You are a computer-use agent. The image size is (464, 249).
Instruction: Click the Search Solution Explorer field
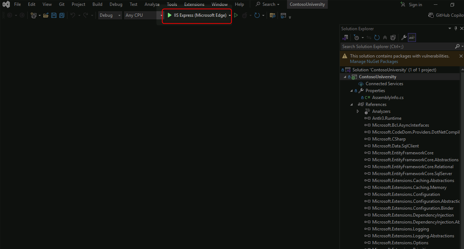(398, 47)
